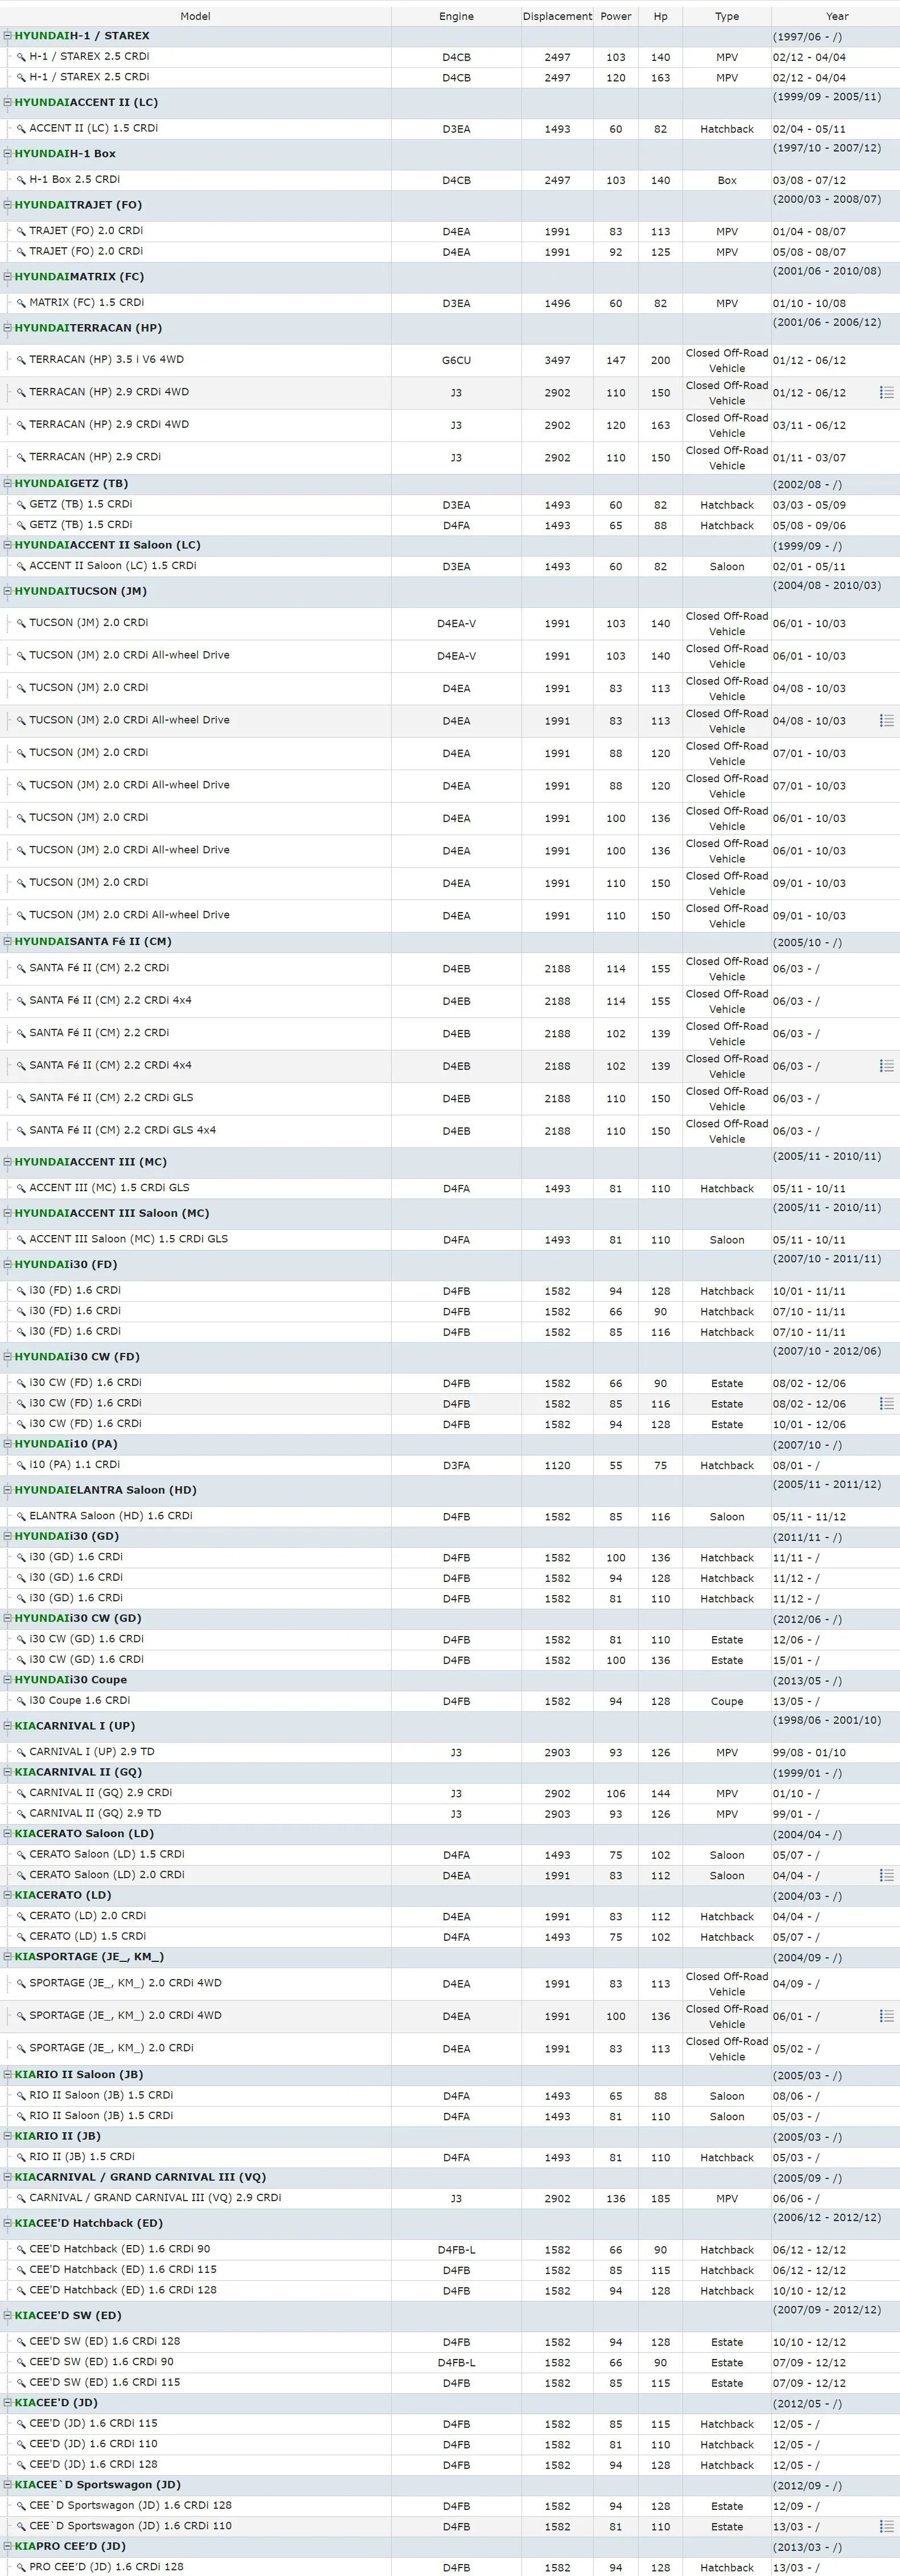
Task: Open the HYUNDAI ACCENT III Saloon (MC) heading
Action: click(x=112, y=1213)
